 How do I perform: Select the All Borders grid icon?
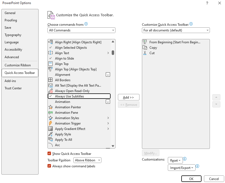(50, 80)
